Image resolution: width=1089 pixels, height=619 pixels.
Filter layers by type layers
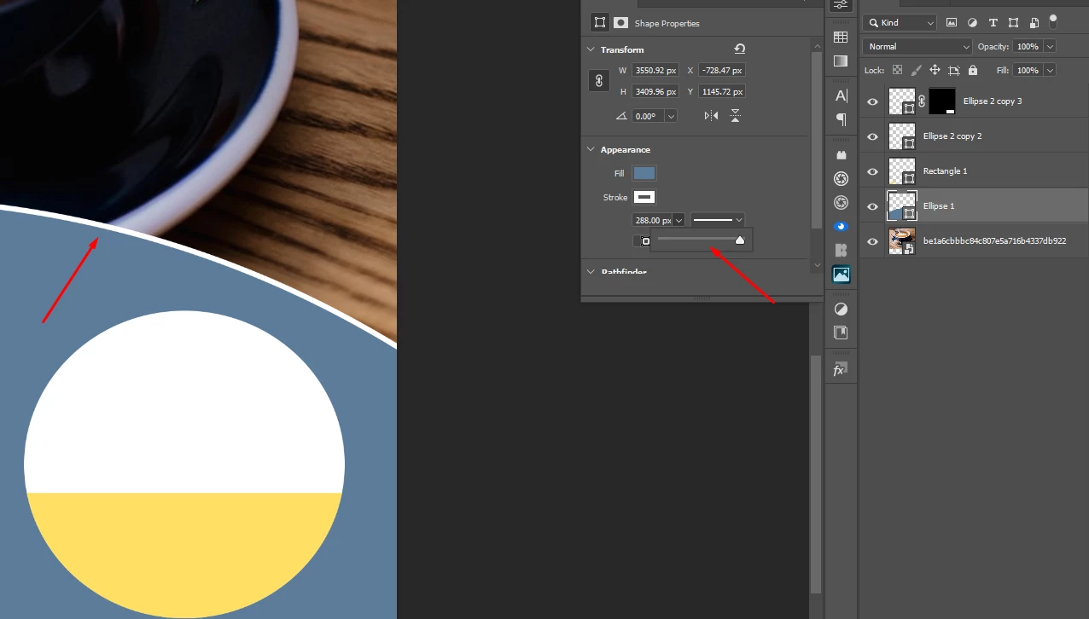click(x=993, y=23)
